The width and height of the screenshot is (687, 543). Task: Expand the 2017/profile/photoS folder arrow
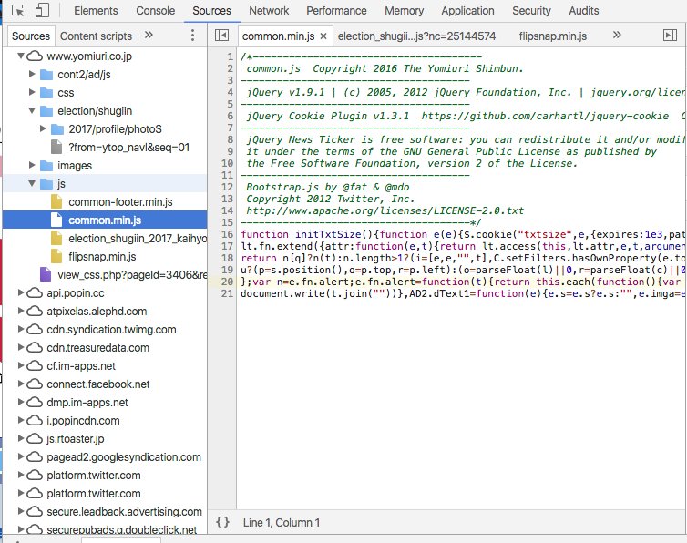click(x=43, y=128)
